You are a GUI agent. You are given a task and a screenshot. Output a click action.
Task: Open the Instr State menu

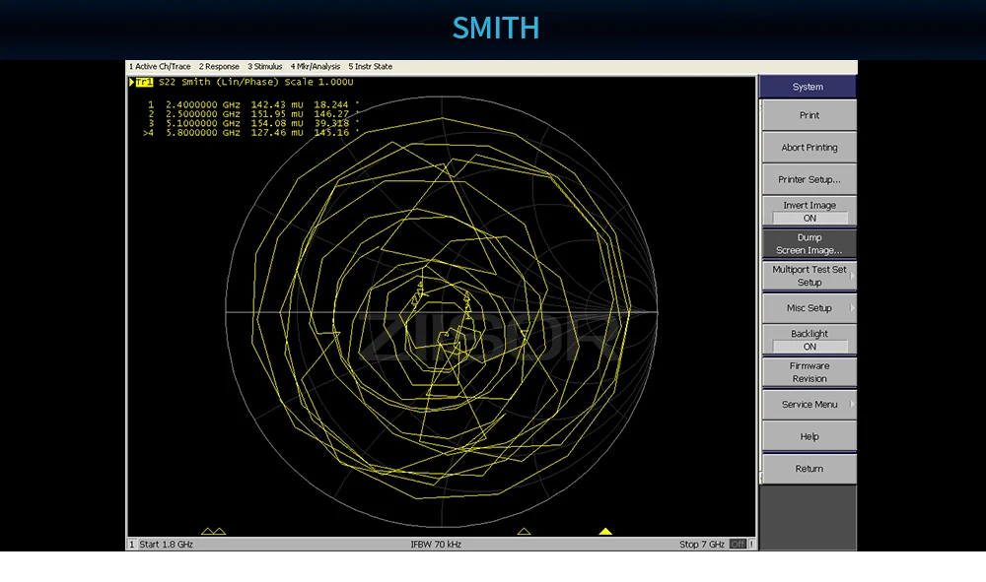[371, 67]
